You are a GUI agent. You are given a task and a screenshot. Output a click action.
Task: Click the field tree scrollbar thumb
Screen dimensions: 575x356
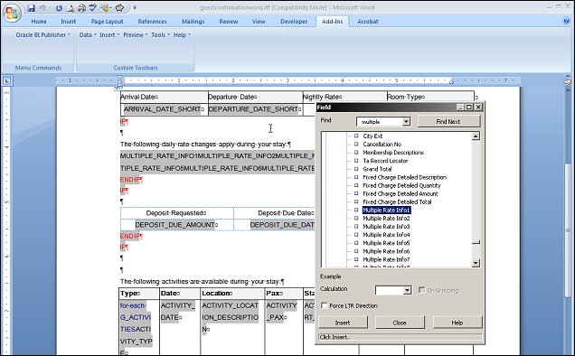[x=476, y=242]
